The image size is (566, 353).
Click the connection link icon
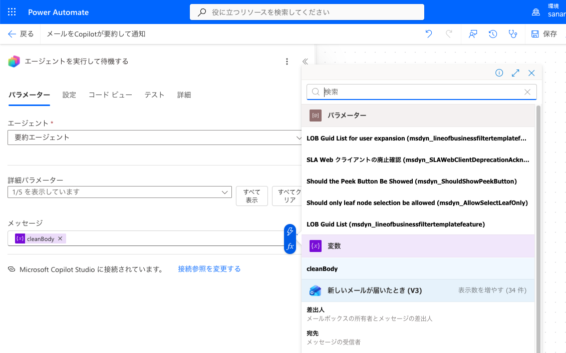point(12,269)
